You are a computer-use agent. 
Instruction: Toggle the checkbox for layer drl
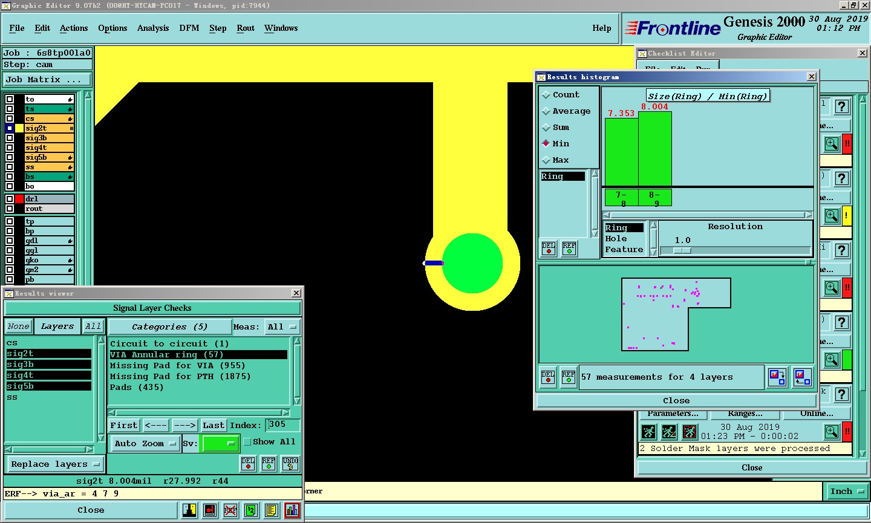10,199
